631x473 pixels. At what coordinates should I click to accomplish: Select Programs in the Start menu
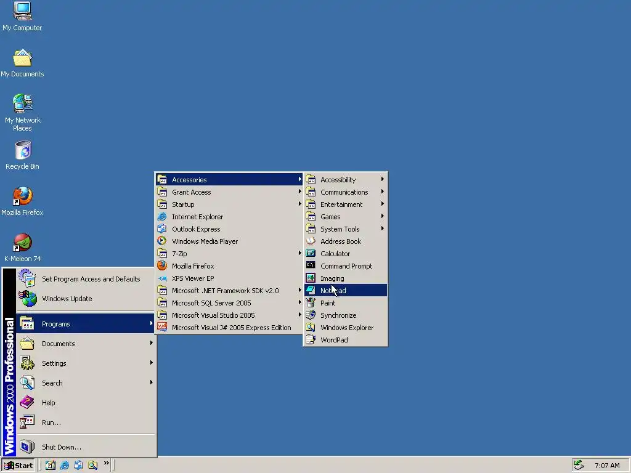[x=86, y=324]
